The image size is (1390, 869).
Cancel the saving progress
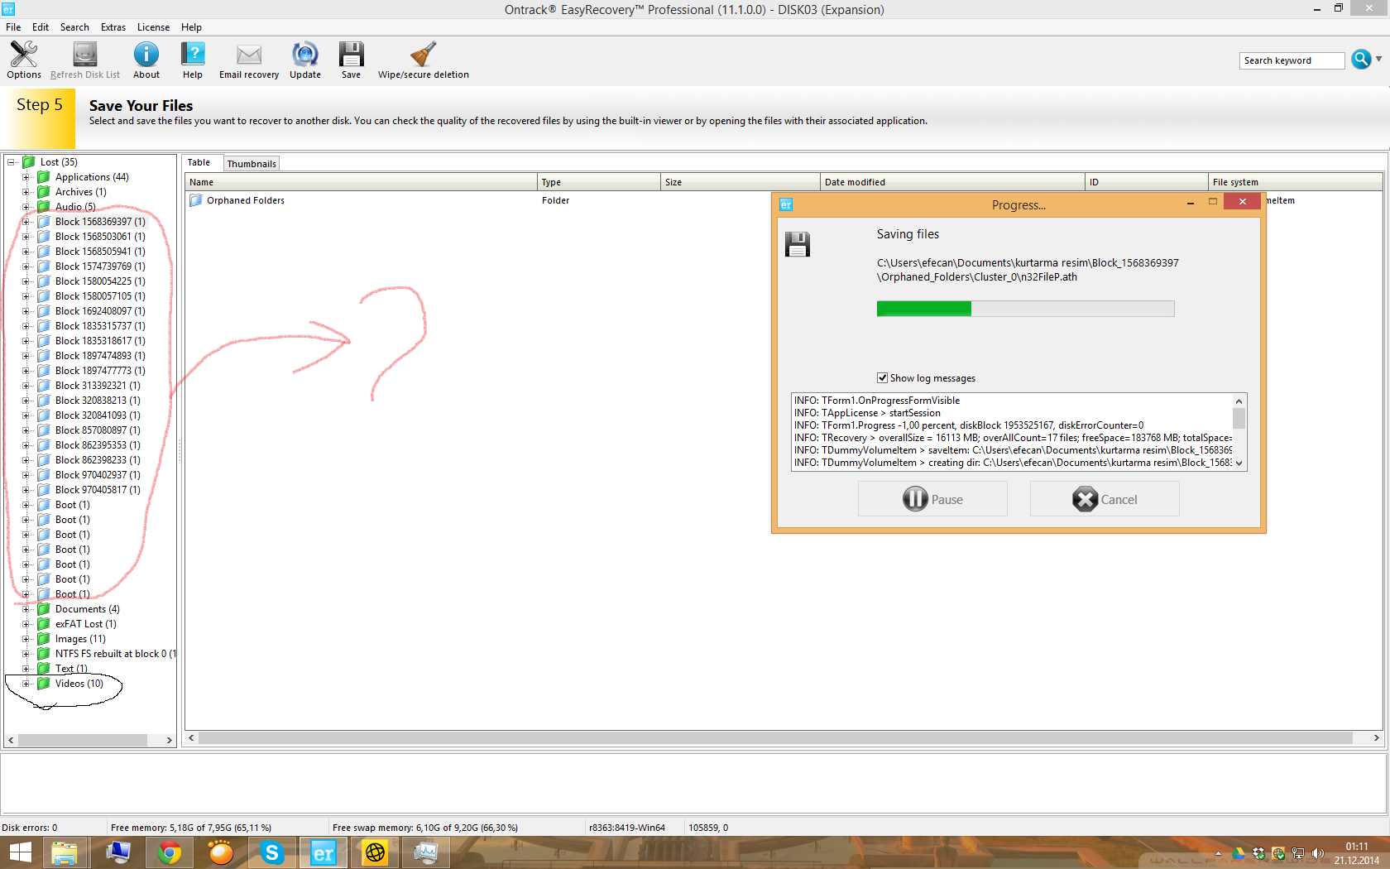1105,499
